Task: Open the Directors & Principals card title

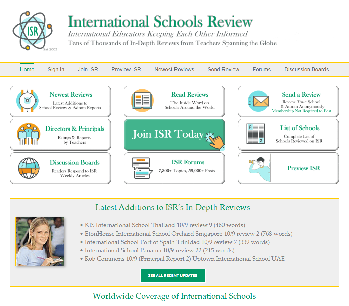Action: click(75, 129)
